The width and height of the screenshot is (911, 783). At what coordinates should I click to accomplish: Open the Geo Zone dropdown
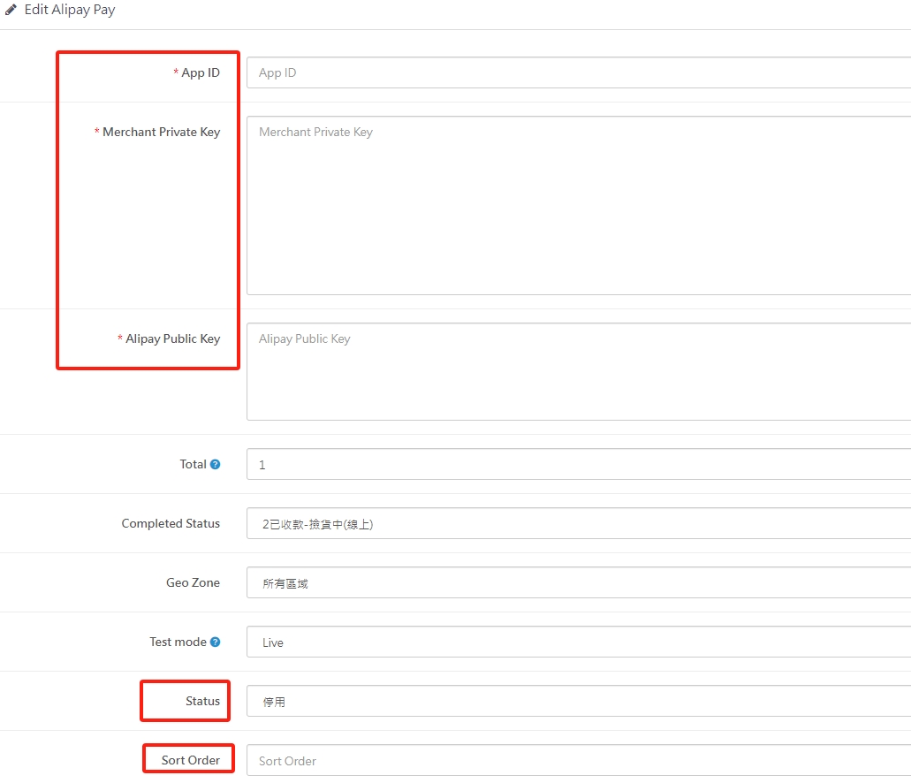click(579, 583)
